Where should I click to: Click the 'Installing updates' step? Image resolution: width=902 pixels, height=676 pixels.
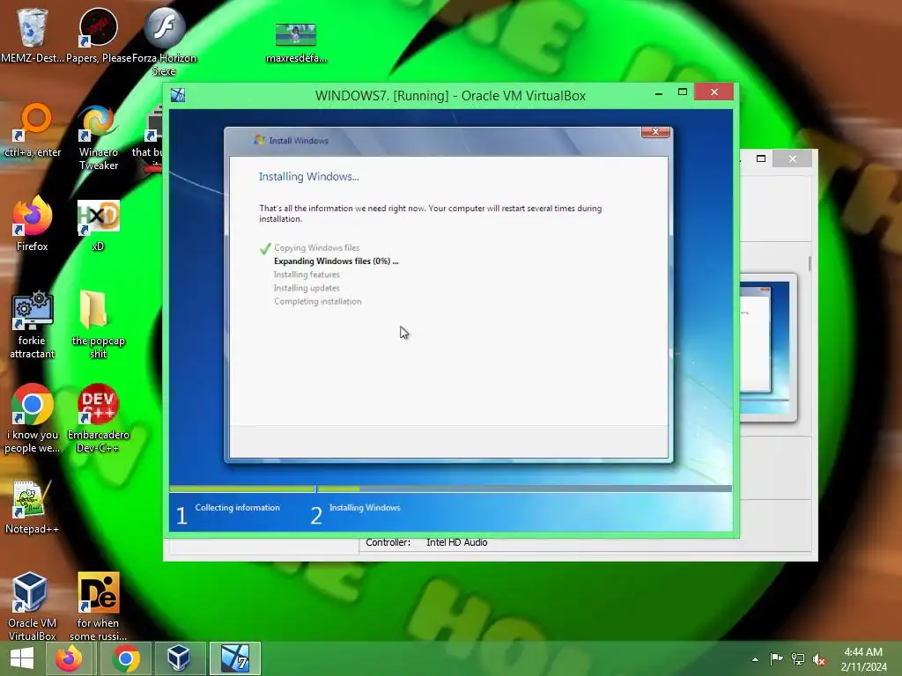307,288
